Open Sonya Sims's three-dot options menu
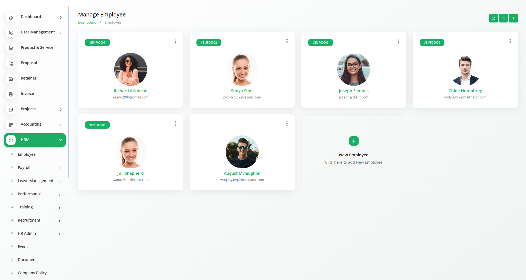The height and width of the screenshot is (280, 526). (x=287, y=41)
